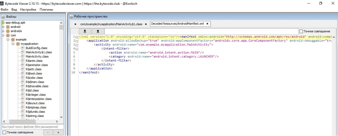338x136 pixels.
Task: Open the Плагины menu
Action: pos(46,10)
